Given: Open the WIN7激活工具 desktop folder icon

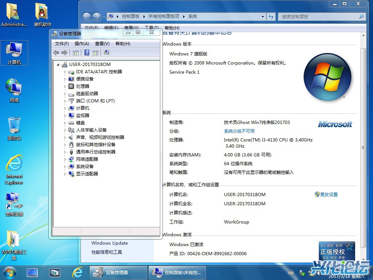Looking at the screenshot, I should [x=14, y=239].
